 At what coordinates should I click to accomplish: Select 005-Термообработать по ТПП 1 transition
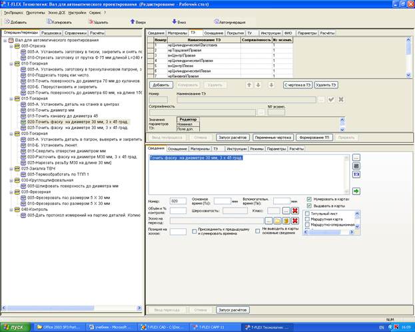pyautogui.click(x=58, y=174)
